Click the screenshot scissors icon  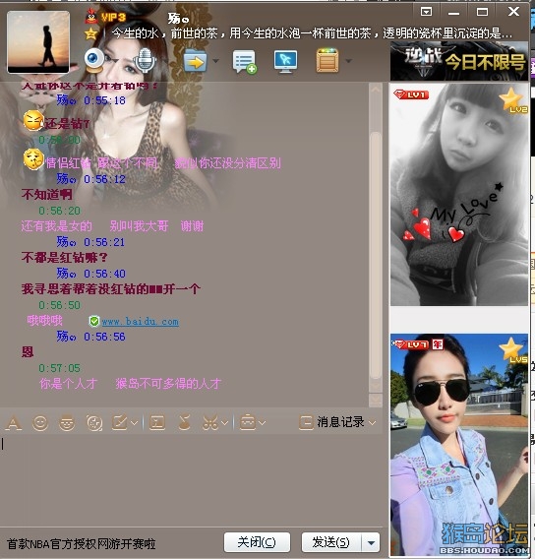point(210,423)
